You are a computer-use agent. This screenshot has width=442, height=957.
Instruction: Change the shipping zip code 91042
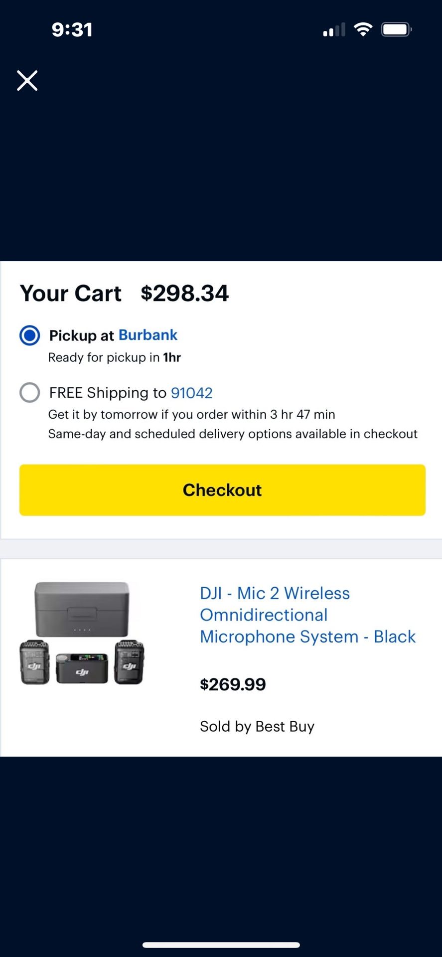point(191,393)
